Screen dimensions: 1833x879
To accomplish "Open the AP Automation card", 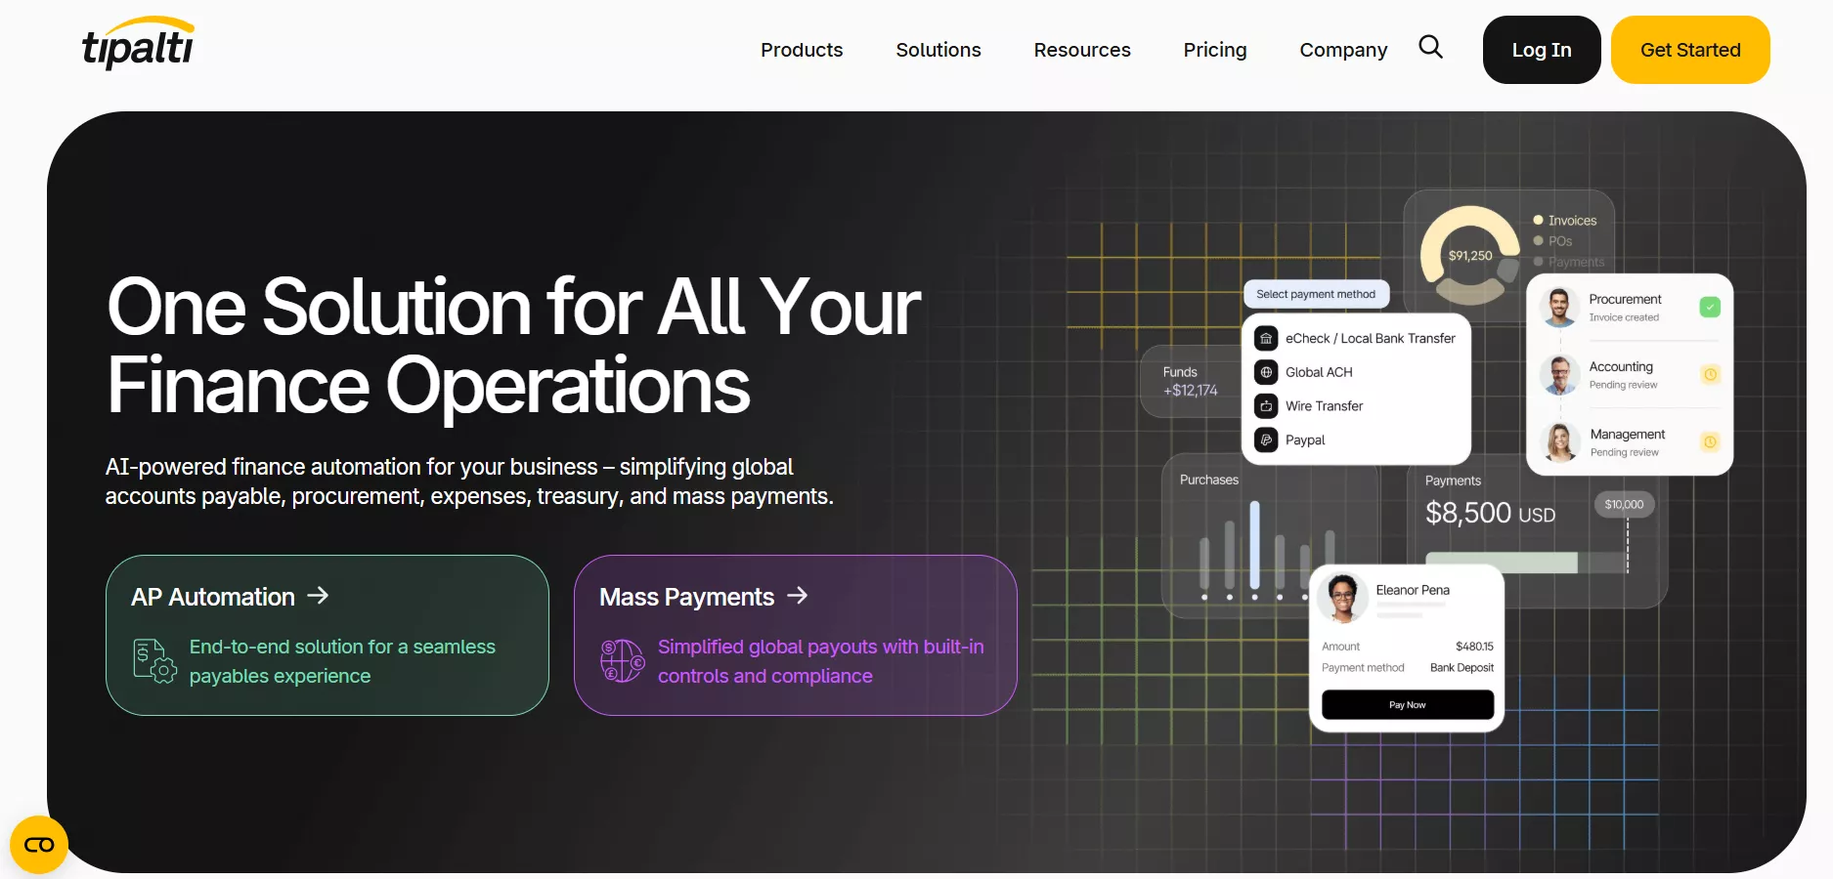I will click(327, 636).
